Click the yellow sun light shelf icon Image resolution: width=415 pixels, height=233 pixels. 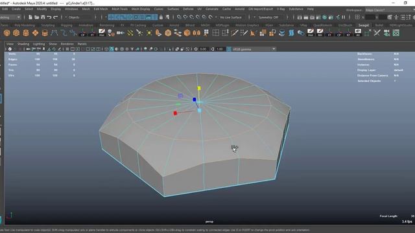coord(149,33)
